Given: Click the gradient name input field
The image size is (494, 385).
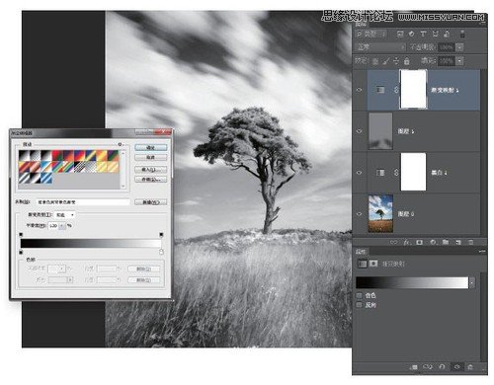Looking at the screenshot, I should pos(83,202).
